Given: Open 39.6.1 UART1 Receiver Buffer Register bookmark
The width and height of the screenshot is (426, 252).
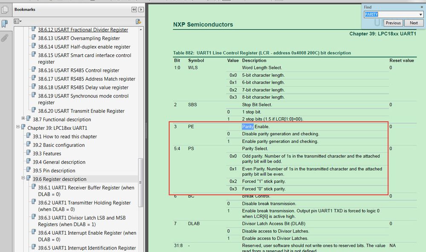Looking at the screenshot, I should coord(86,191).
